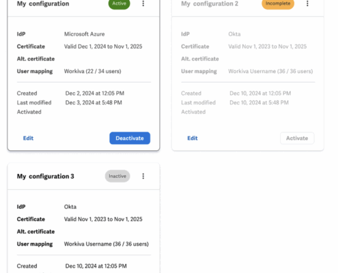Image resolution: width=338 pixels, height=273 pixels.
Task: Click the orange Incomplete status badge
Action: [278, 3]
